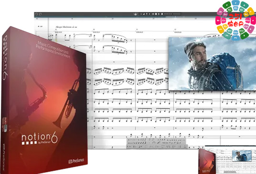Click the round record button
This screenshot has width=256, height=174.
[x=162, y=14]
